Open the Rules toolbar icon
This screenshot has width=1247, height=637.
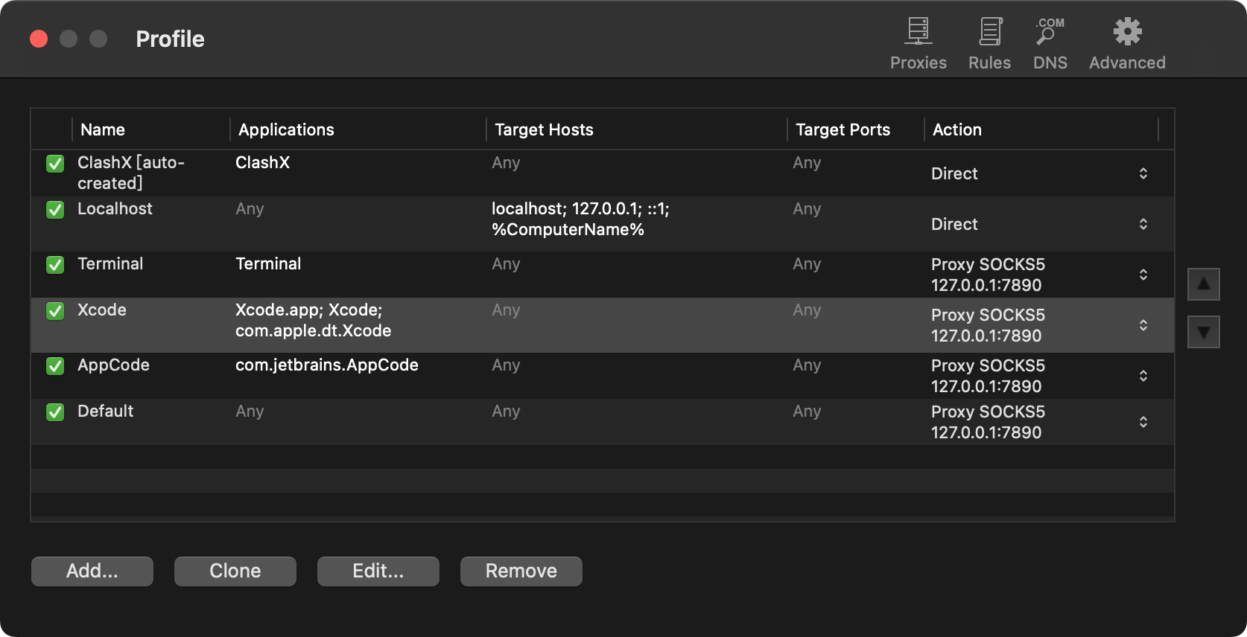(x=989, y=43)
